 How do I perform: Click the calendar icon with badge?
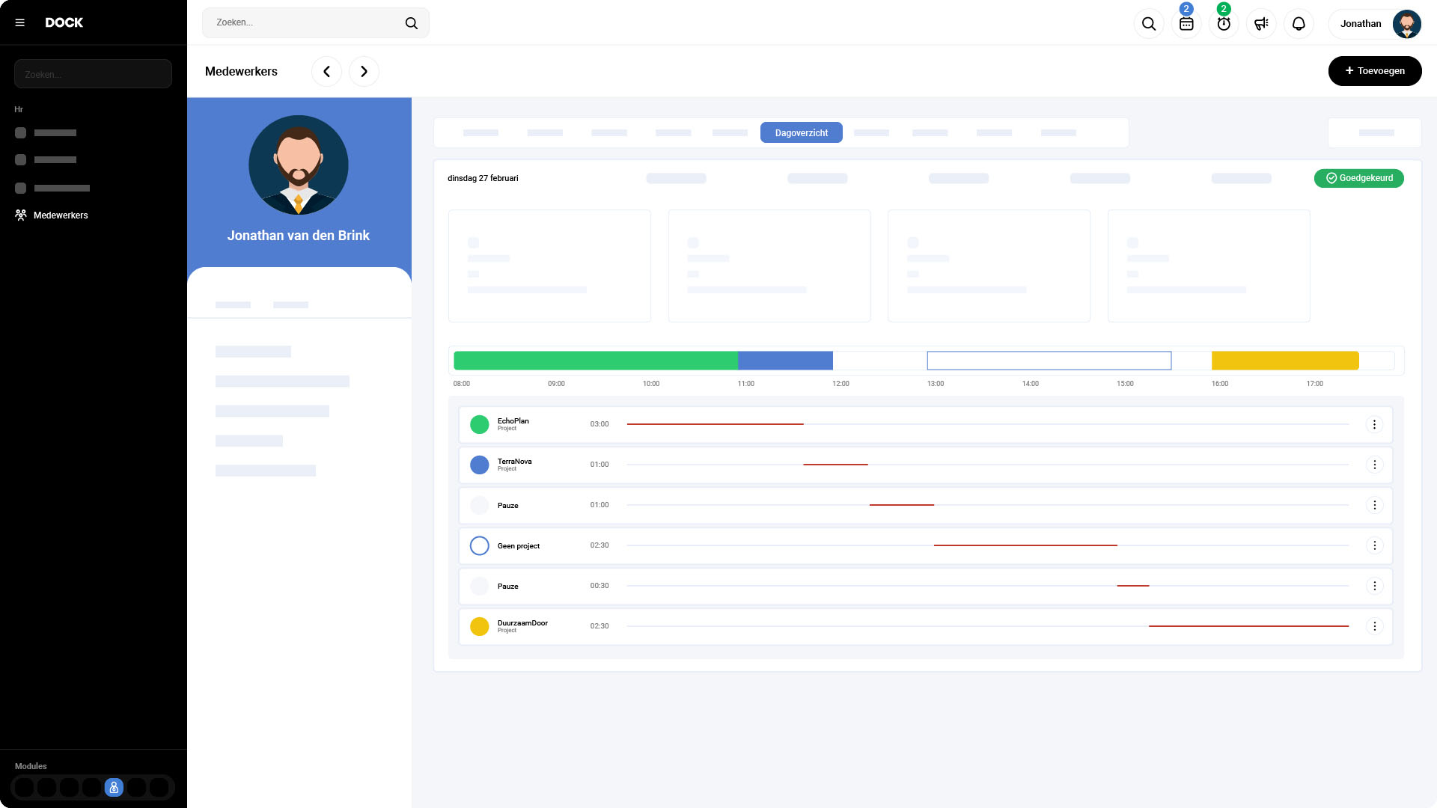(1186, 24)
